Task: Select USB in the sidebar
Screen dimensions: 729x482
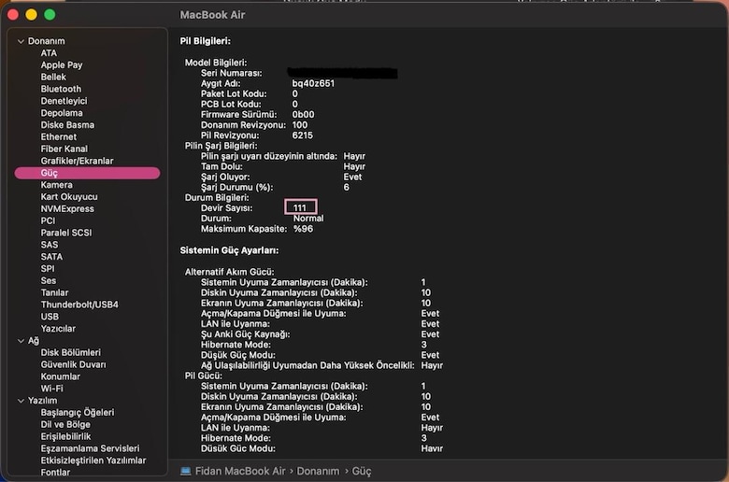Action: (50, 317)
